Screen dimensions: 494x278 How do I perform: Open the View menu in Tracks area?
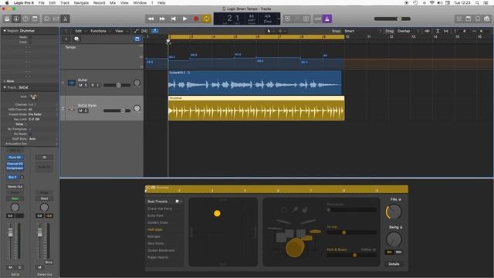coord(121,31)
